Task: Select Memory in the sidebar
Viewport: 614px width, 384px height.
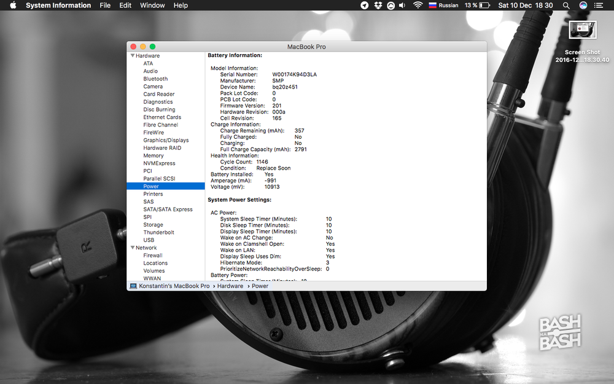Action: tap(153, 155)
